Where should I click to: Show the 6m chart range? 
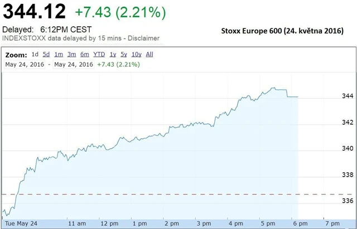pyautogui.click(x=85, y=55)
